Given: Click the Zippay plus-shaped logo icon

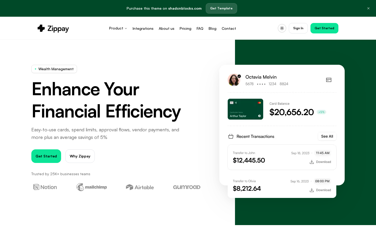Looking at the screenshot, I should (x=41, y=28).
